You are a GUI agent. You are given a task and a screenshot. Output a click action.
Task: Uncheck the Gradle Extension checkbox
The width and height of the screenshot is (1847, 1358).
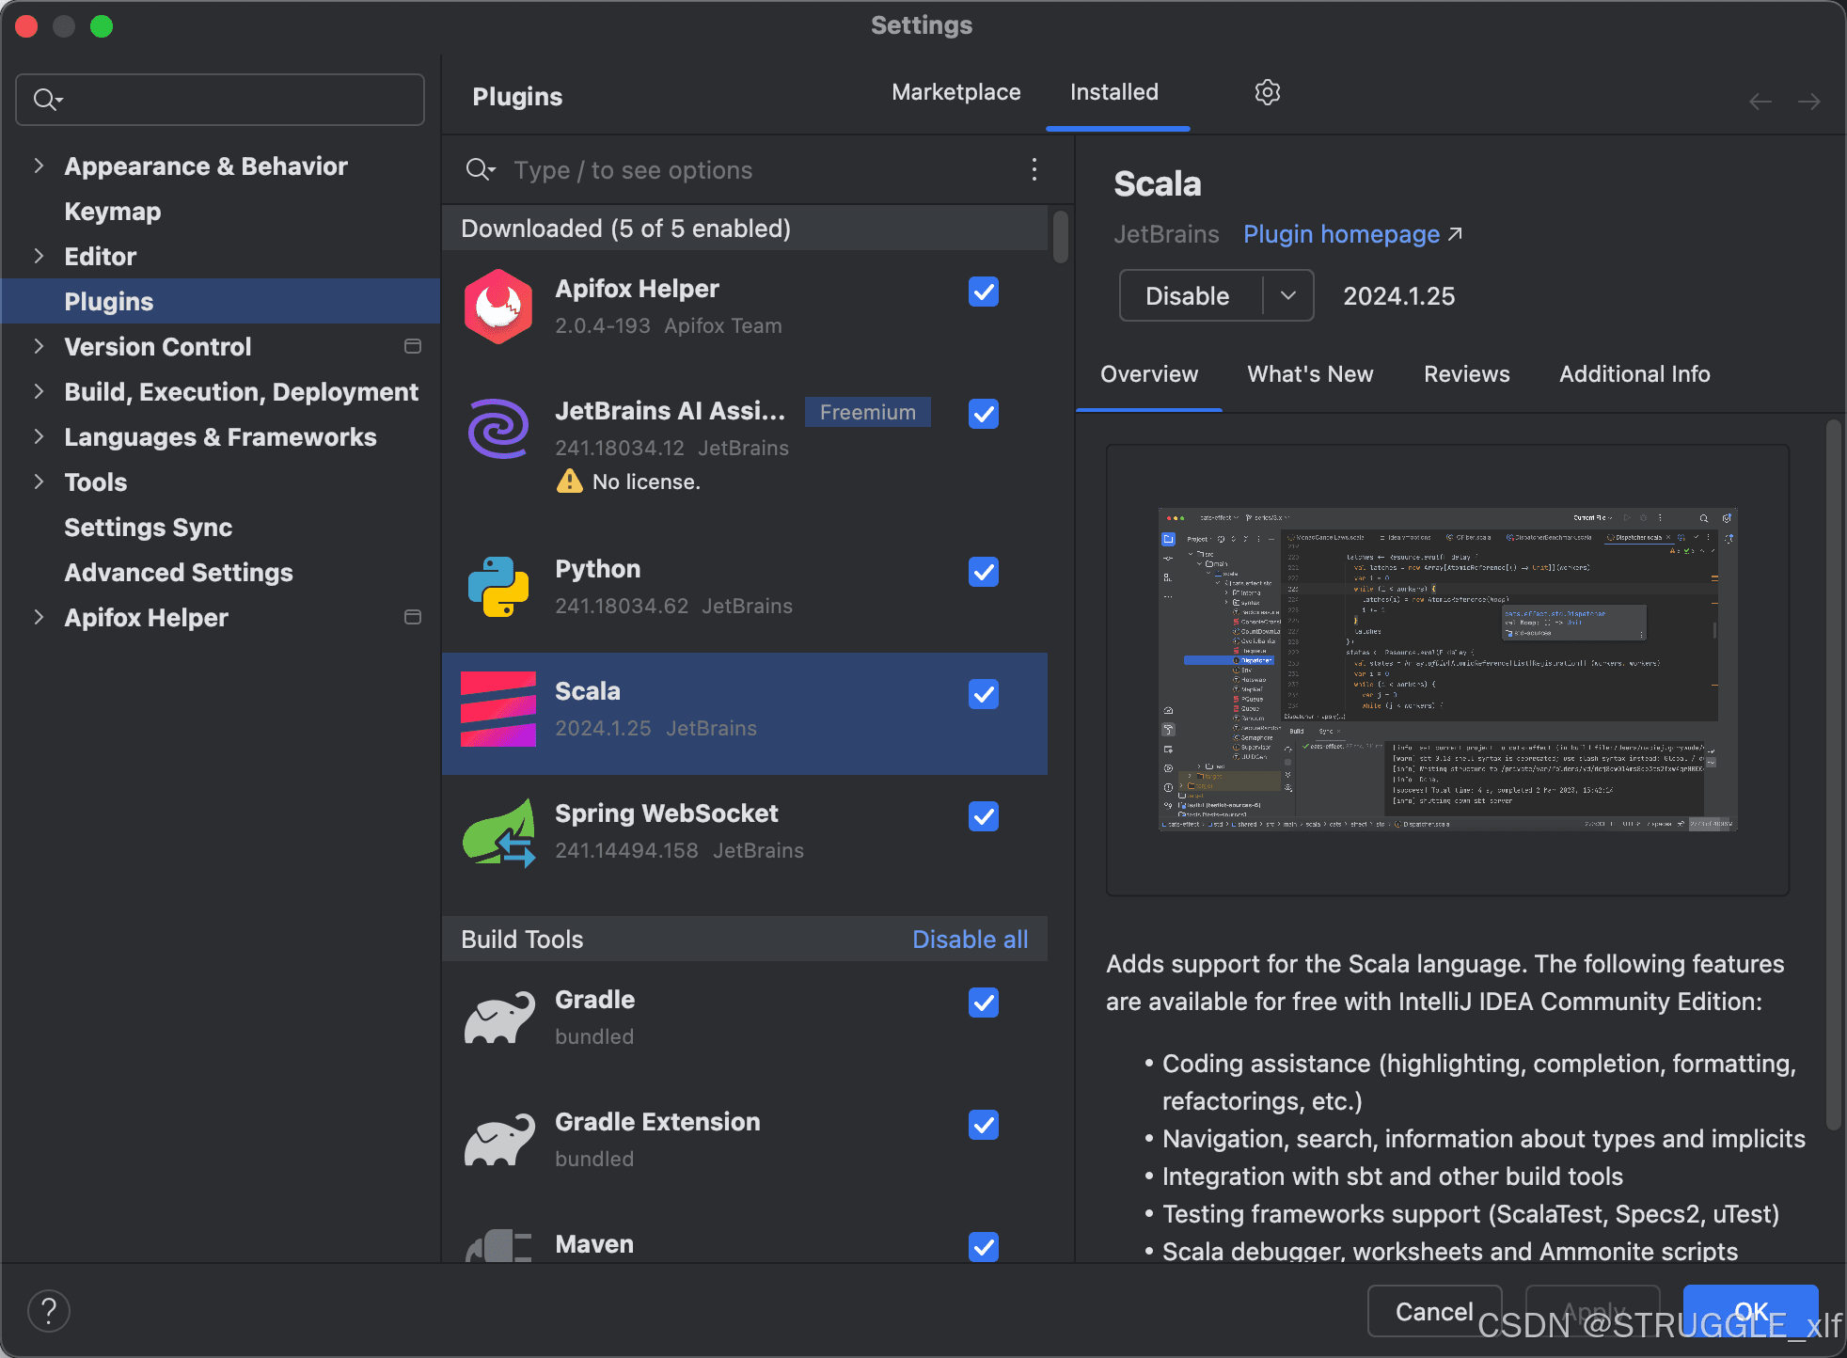[x=984, y=1125]
